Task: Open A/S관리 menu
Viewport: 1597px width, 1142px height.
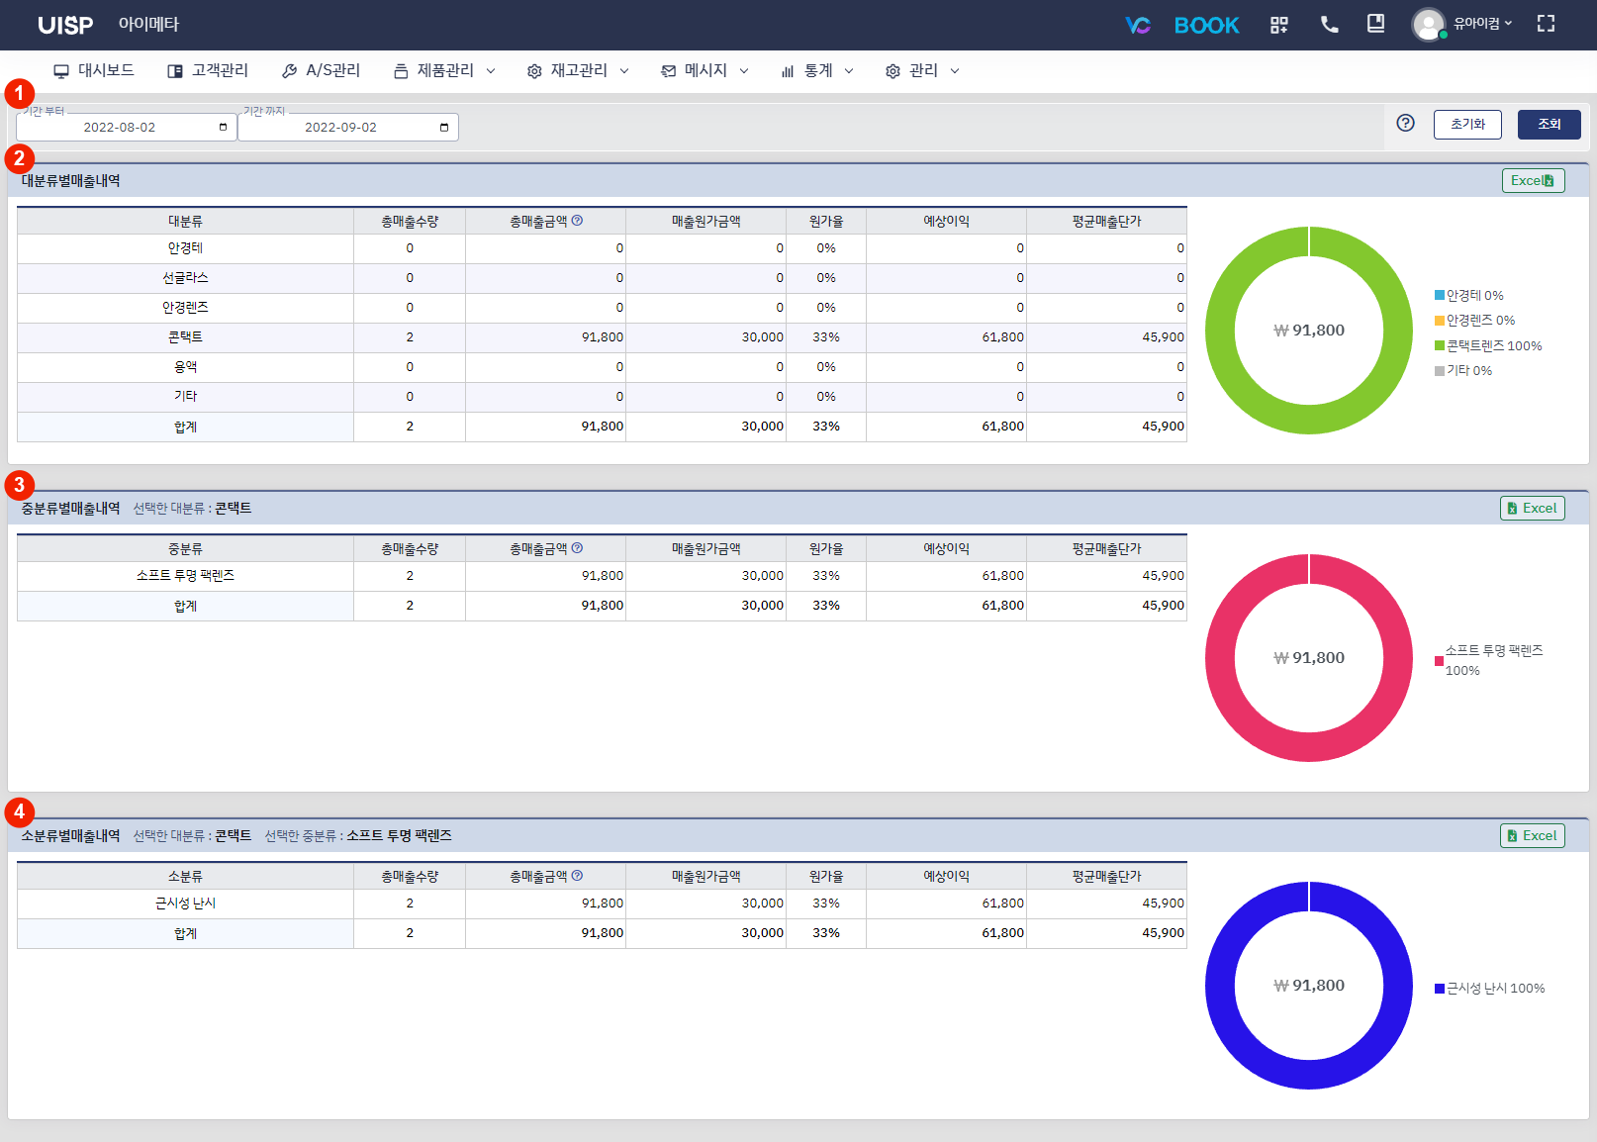Action: (x=321, y=71)
